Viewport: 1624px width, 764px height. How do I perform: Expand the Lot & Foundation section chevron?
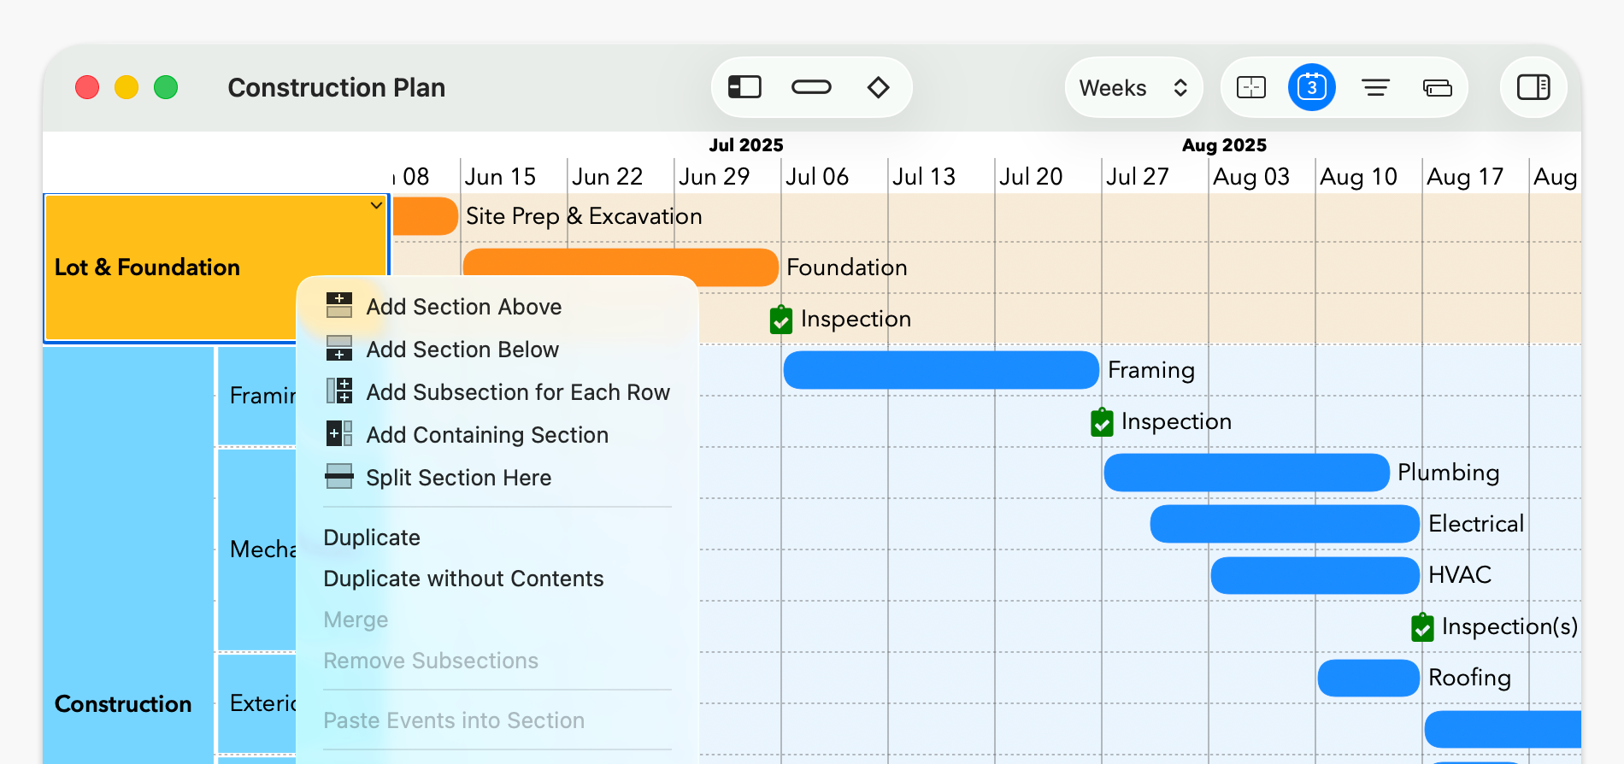coord(376,206)
